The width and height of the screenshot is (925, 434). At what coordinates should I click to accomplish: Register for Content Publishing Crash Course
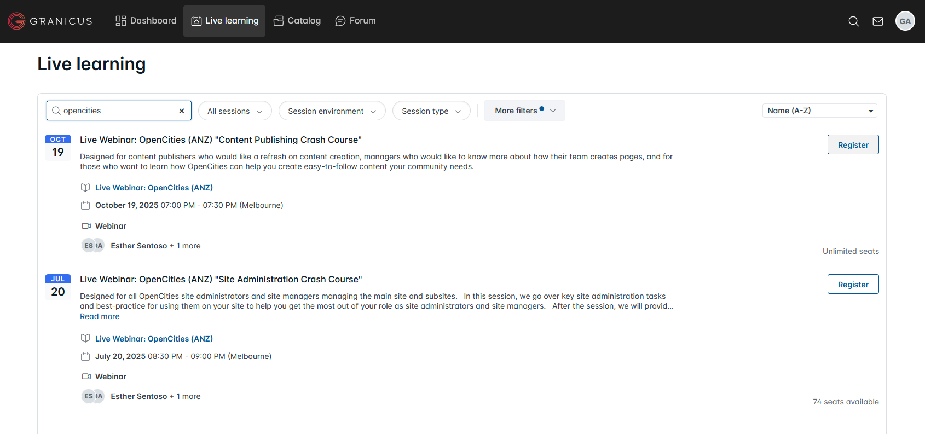853,144
